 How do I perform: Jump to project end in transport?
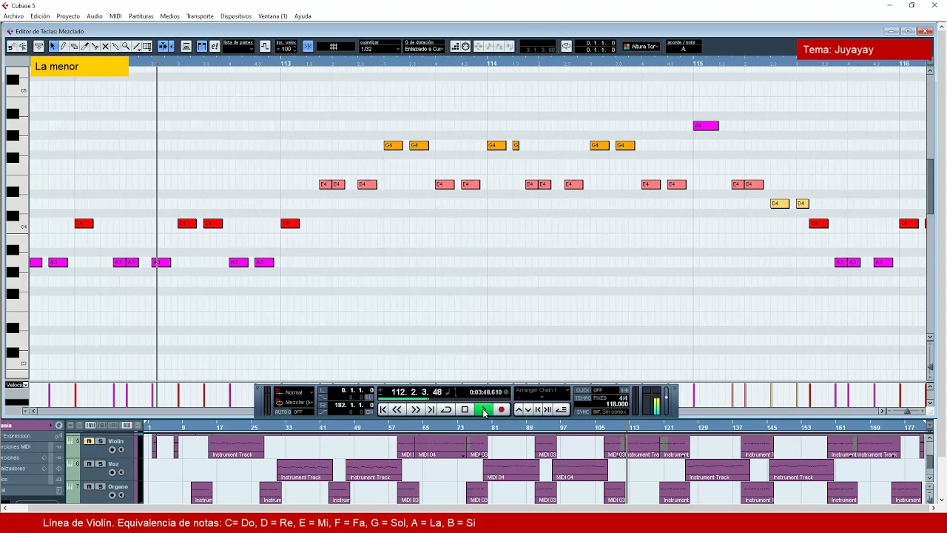point(431,409)
